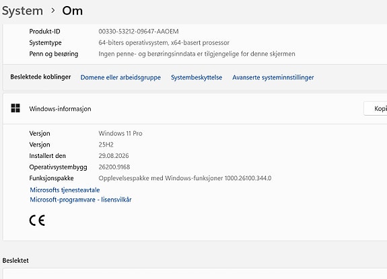The height and width of the screenshot is (279, 387).
Task: Open Avanserte systeminnstillinger link
Action: (273, 77)
